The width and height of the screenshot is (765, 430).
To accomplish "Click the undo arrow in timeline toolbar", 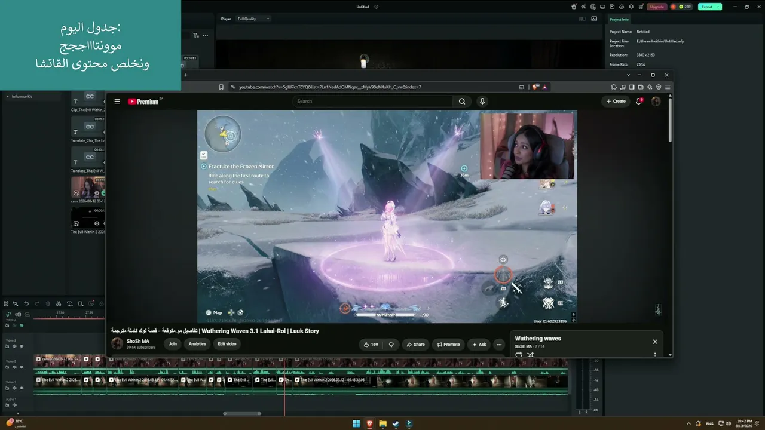I will (26, 303).
